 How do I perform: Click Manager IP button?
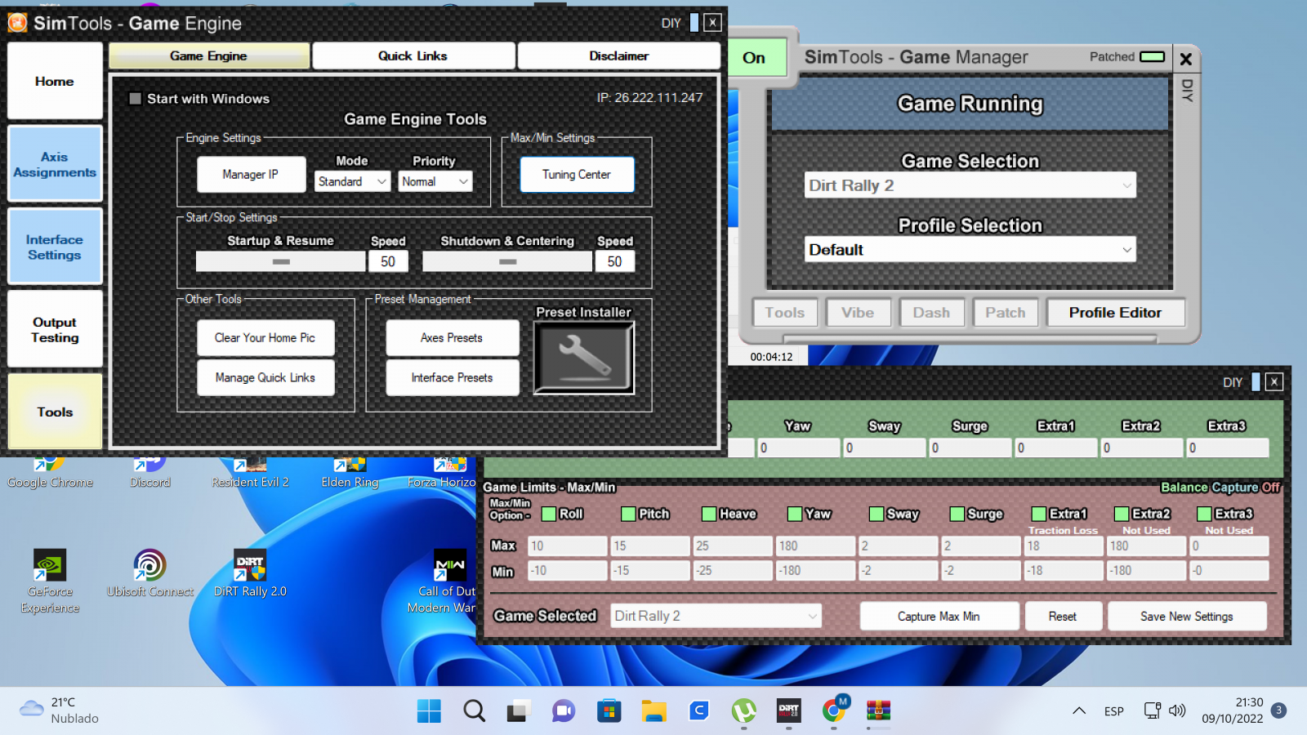(252, 175)
